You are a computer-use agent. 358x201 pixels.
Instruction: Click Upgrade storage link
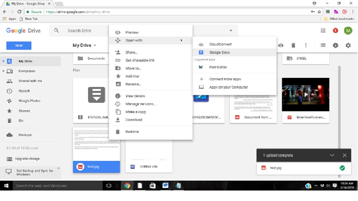(28, 159)
